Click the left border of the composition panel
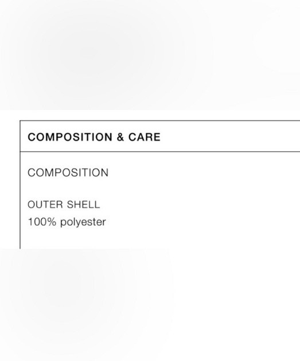The image size is (300, 361). click(20, 185)
